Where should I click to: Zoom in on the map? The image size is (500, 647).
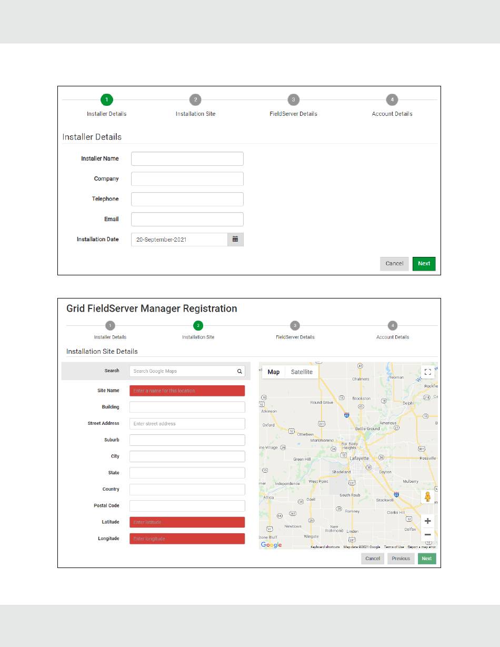pyautogui.click(x=428, y=521)
